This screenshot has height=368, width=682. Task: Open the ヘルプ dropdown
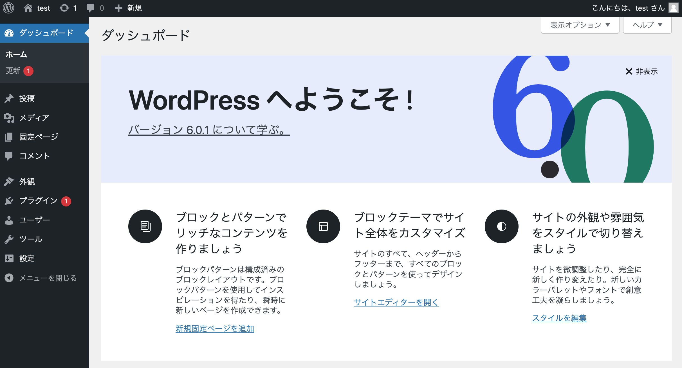(647, 25)
